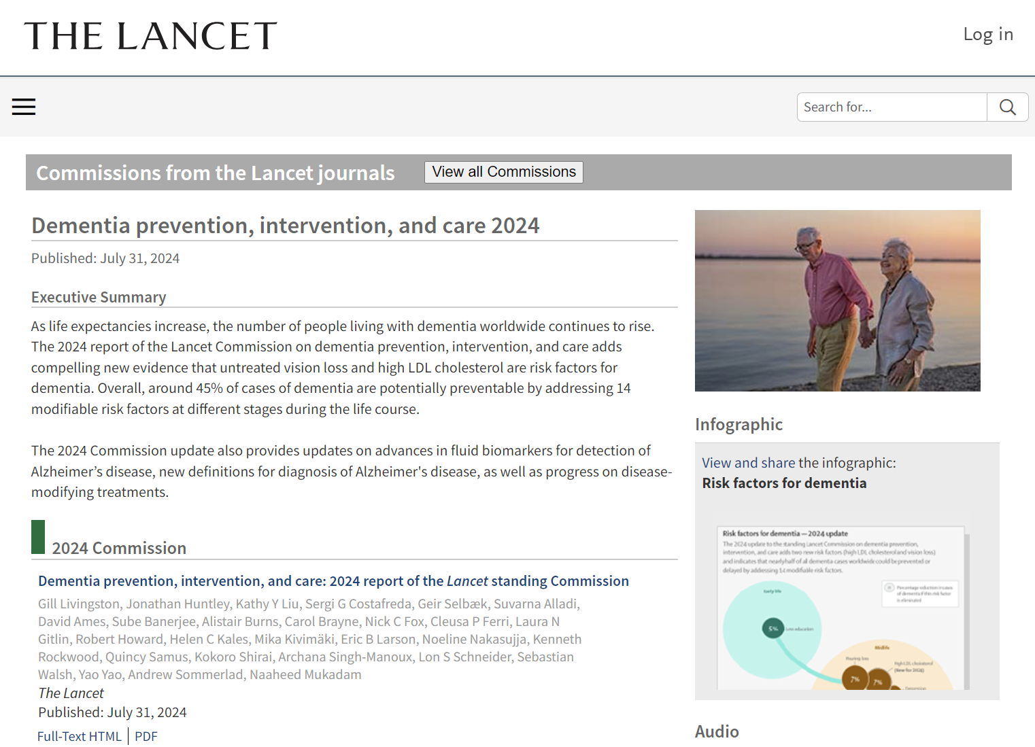Click author name Gill Livingston
1035x747 pixels.
point(79,604)
